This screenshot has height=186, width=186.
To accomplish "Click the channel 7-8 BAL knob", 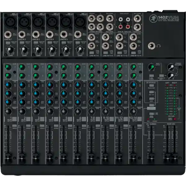I will [x=91, y=111].
